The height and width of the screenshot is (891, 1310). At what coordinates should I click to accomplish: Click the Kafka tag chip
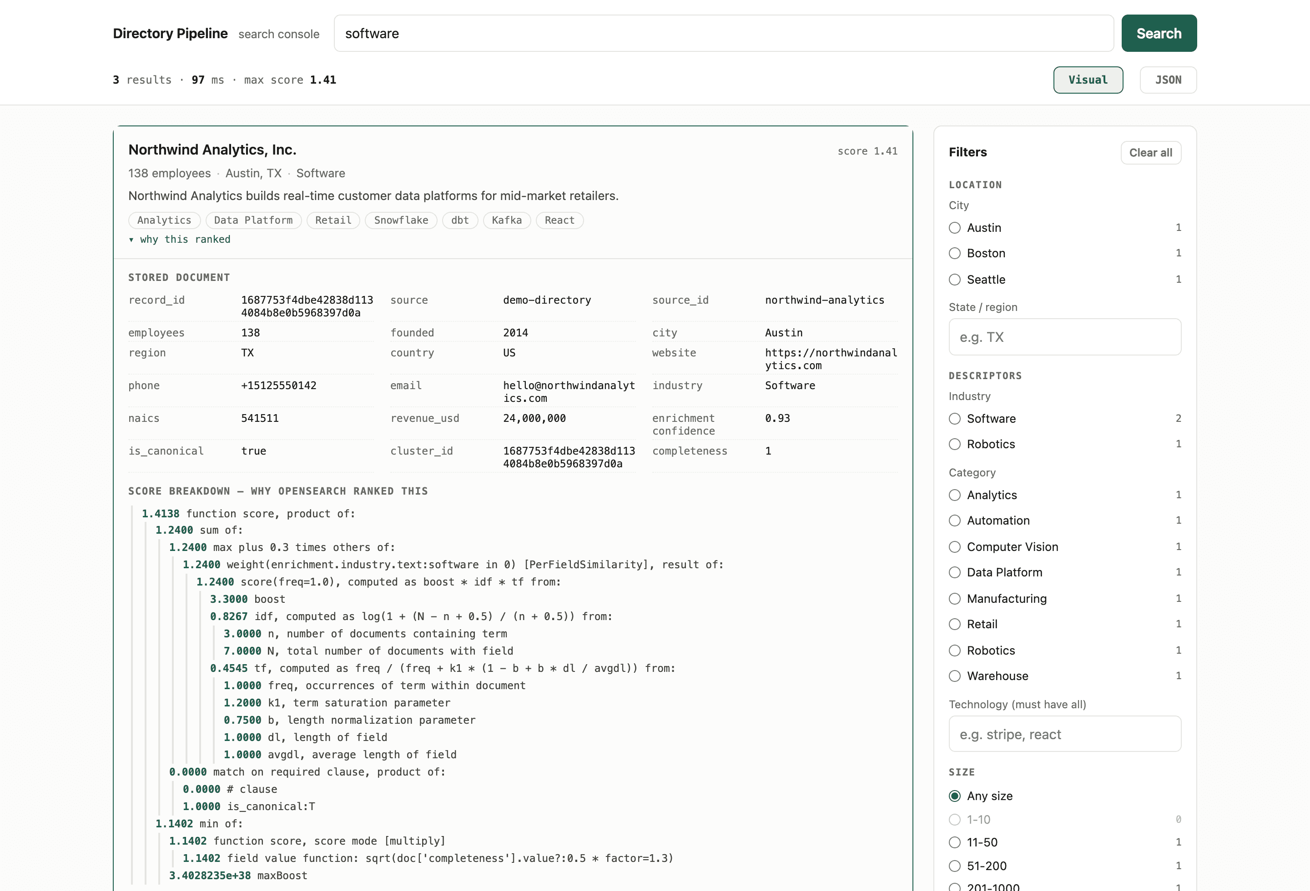point(507,220)
